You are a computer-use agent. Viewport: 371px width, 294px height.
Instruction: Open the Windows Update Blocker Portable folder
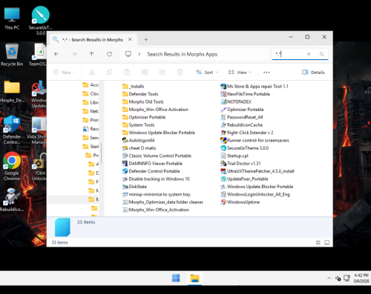point(159,133)
